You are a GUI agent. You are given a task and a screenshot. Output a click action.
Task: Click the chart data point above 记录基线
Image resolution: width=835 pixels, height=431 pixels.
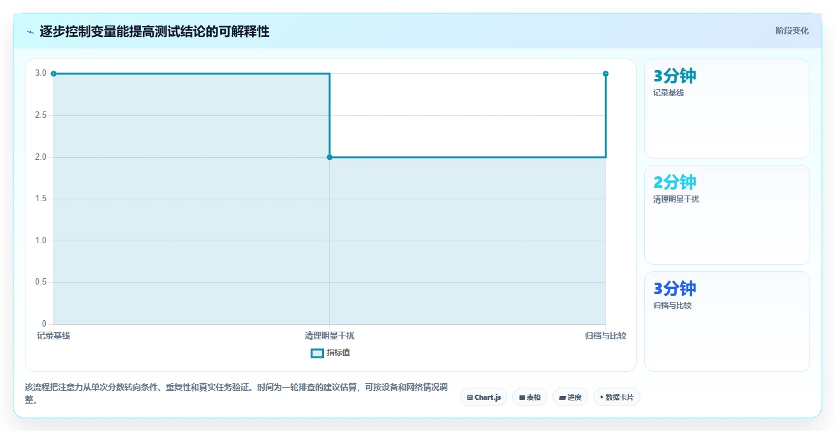click(54, 74)
